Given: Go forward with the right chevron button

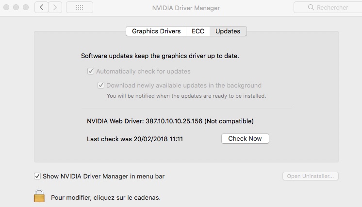Looking at the screenshot, I should [x=55, y=7].
